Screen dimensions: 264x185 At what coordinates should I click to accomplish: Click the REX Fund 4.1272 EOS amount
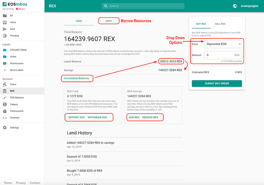pos(75,96)
